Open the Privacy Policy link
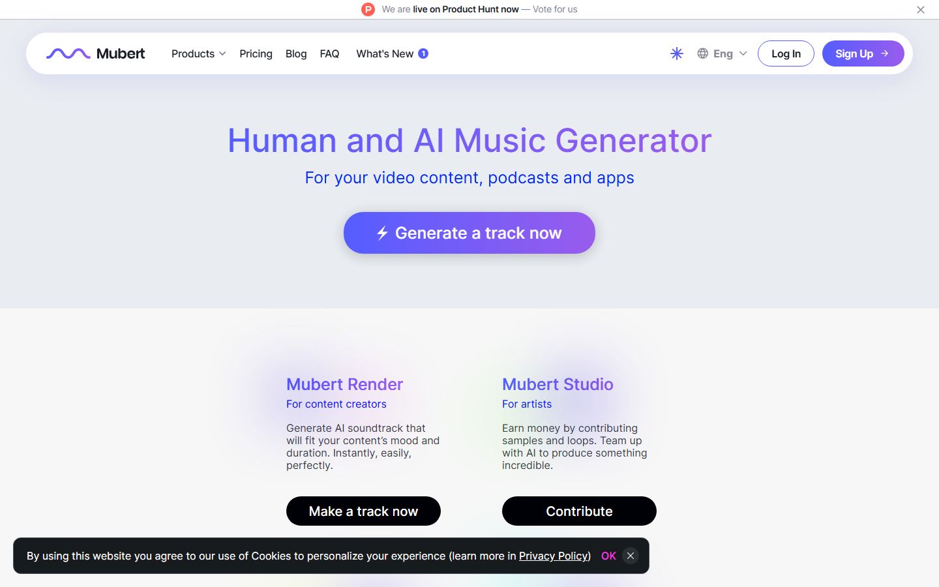 point(554,556)
